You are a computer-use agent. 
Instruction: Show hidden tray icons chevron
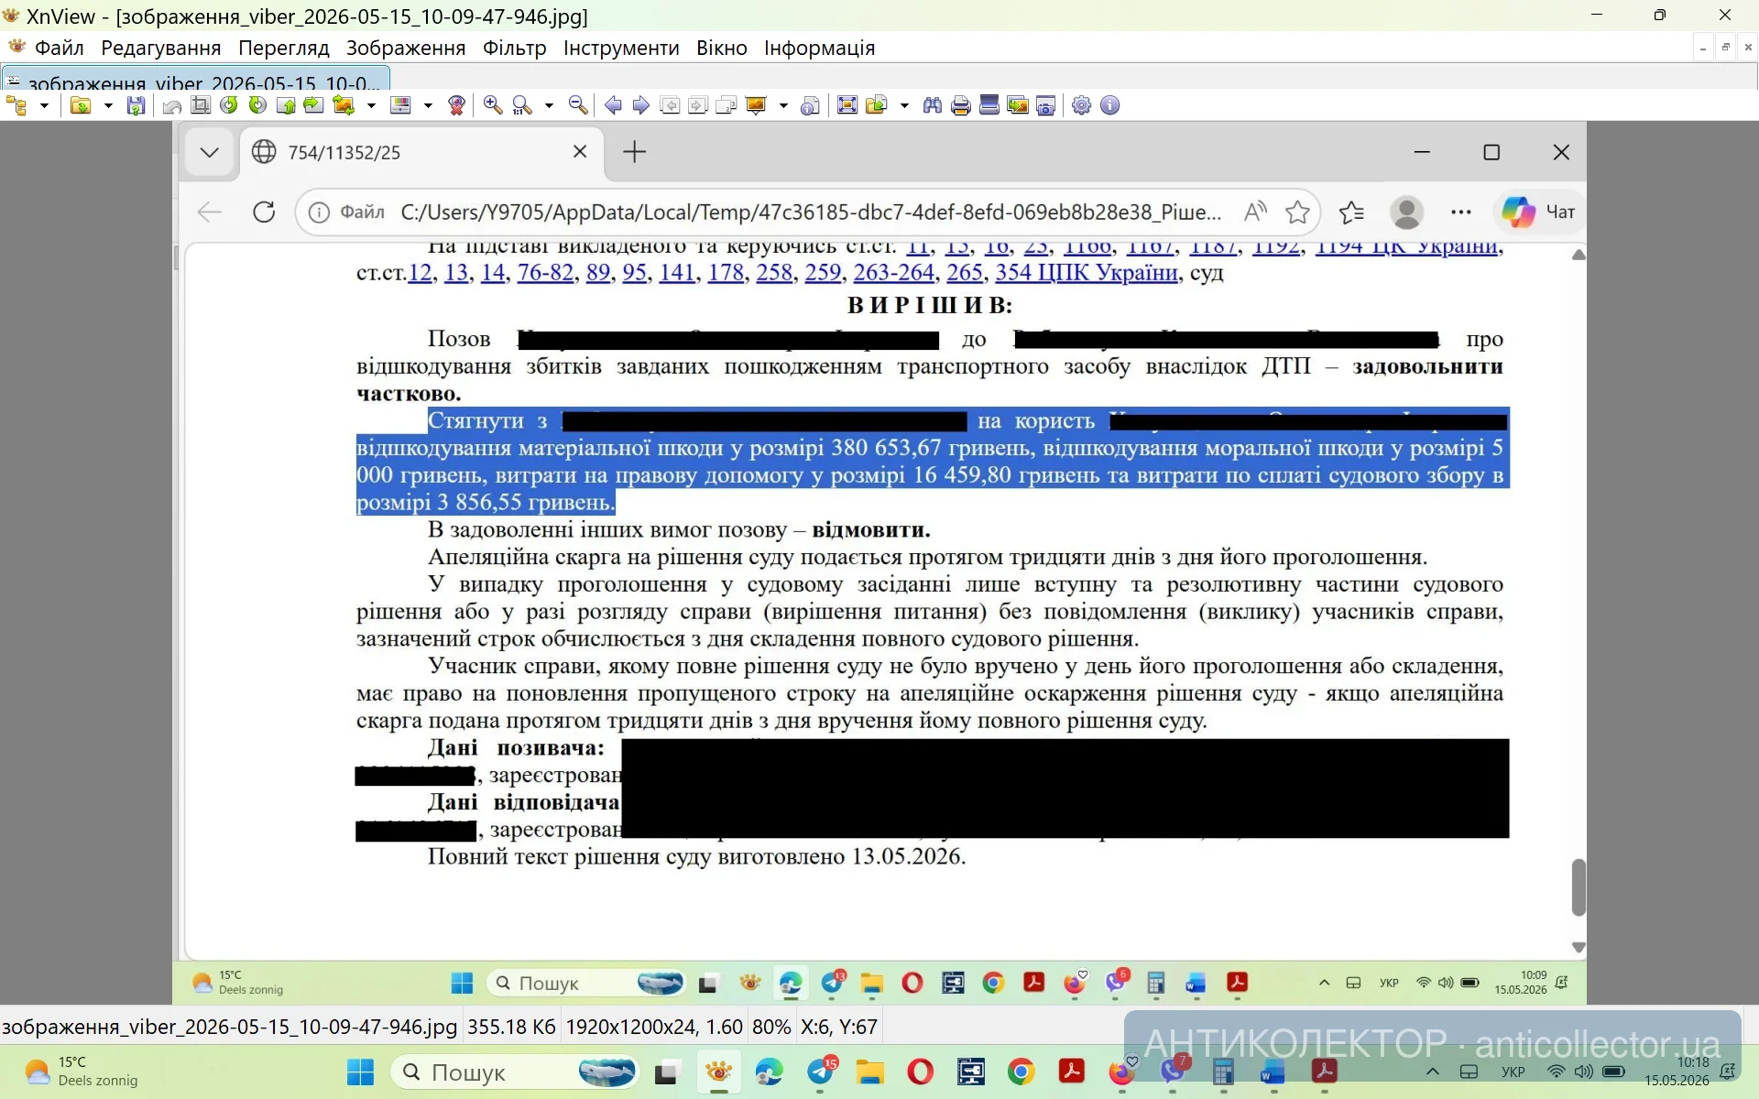1433,1072
